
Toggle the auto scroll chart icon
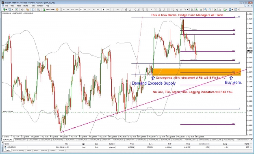tap(215, 10)
